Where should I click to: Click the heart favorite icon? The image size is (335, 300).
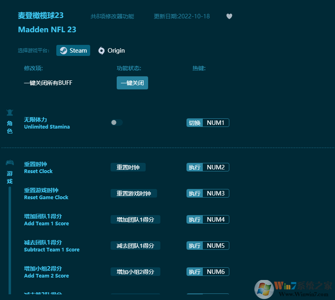229,16
